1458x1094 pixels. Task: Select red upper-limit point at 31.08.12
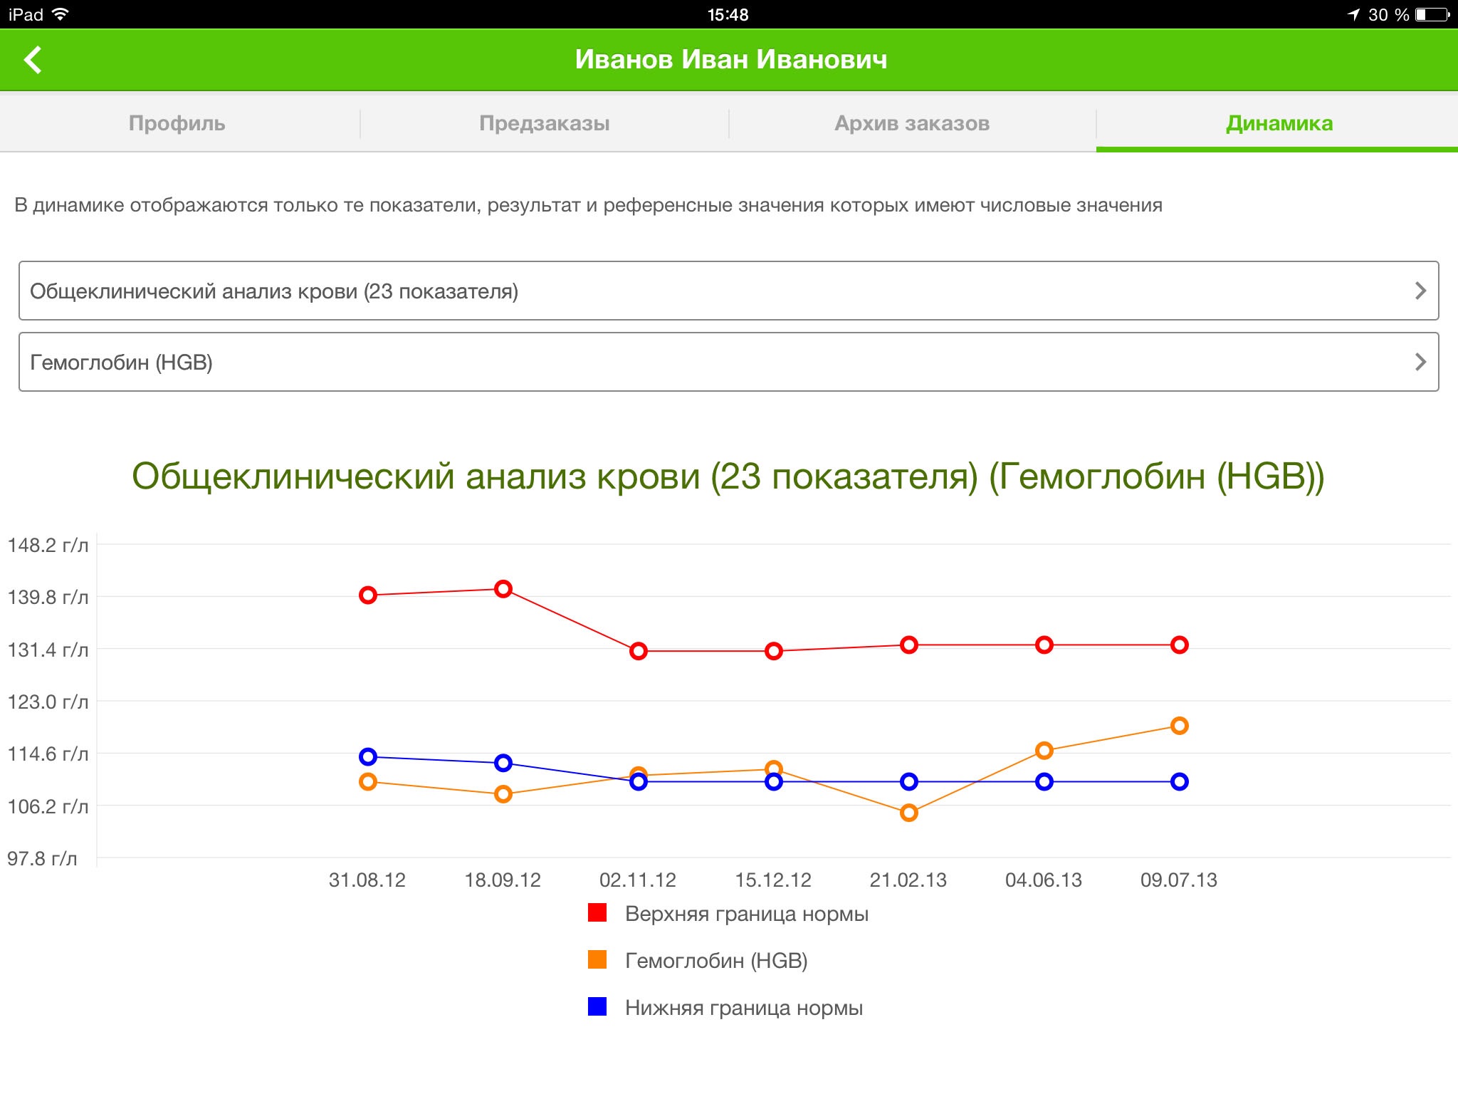(368, 595)
